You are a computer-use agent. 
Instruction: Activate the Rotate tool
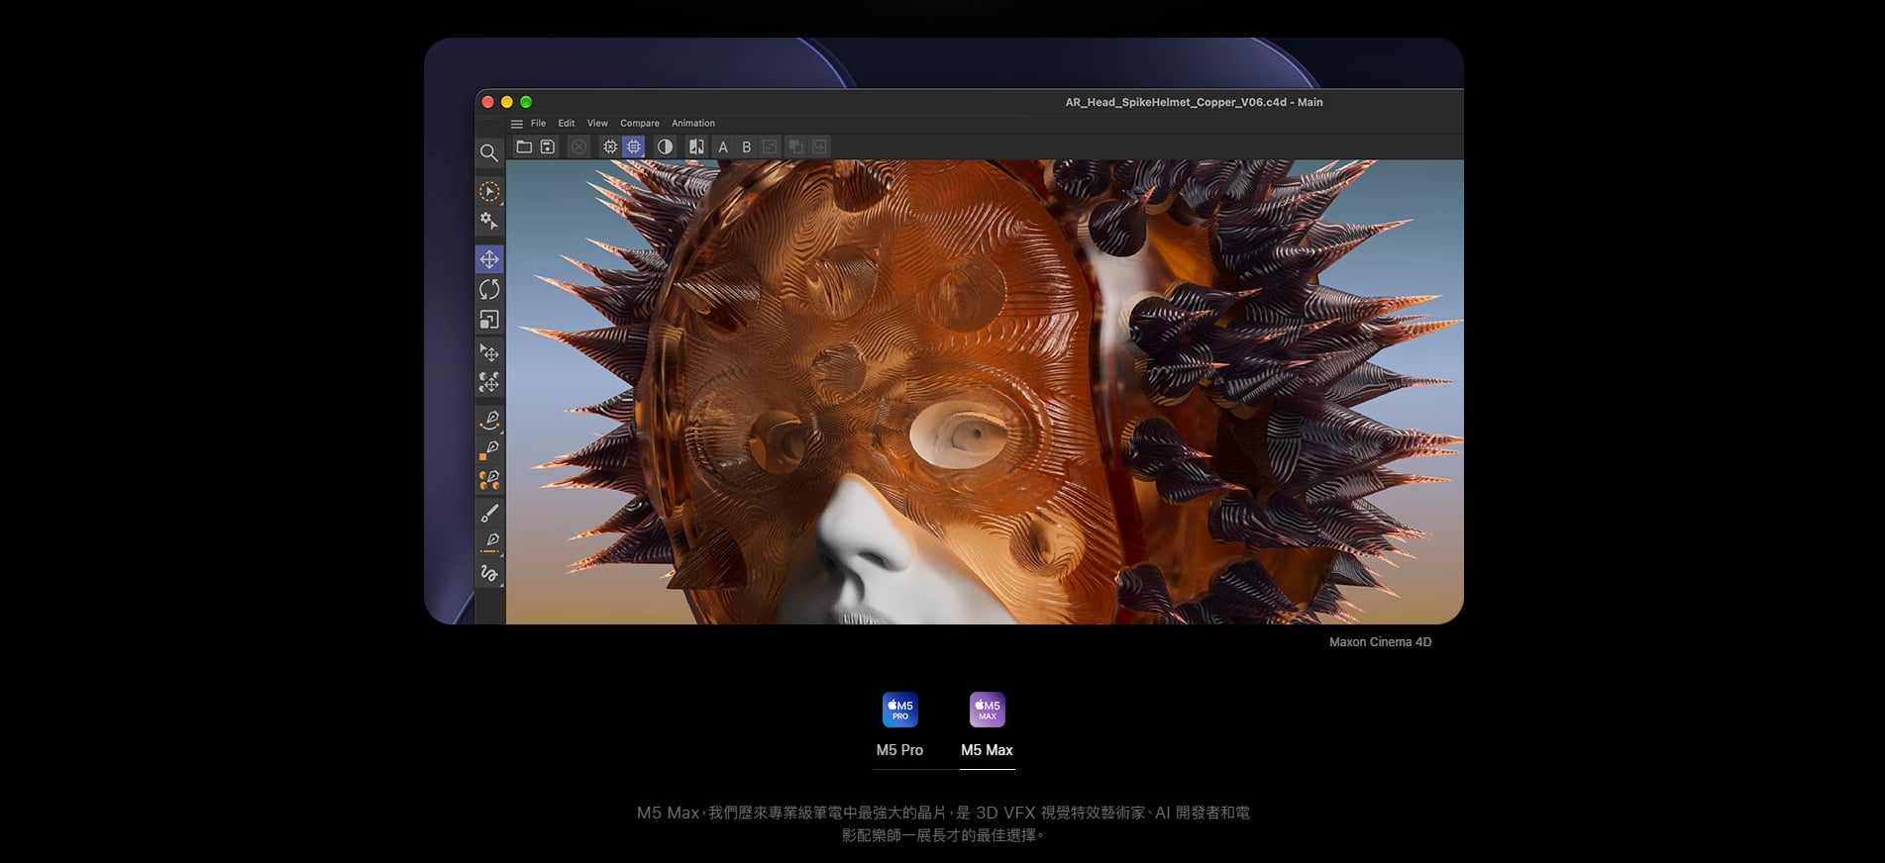489,289
